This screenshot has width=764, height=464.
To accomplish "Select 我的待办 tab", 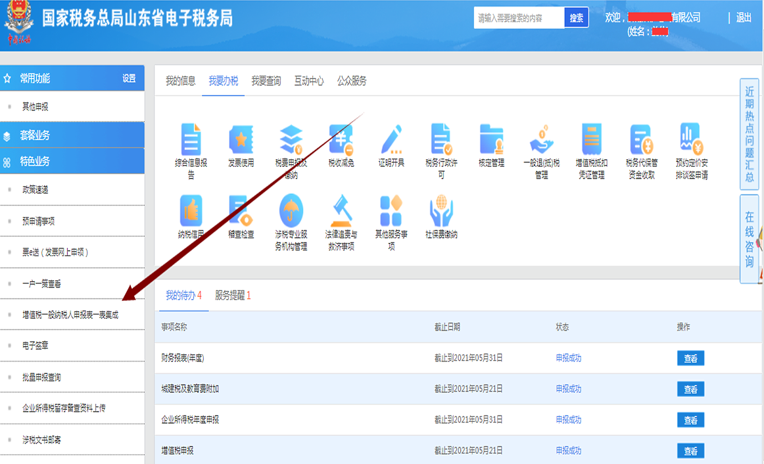I will click(183, 296).
